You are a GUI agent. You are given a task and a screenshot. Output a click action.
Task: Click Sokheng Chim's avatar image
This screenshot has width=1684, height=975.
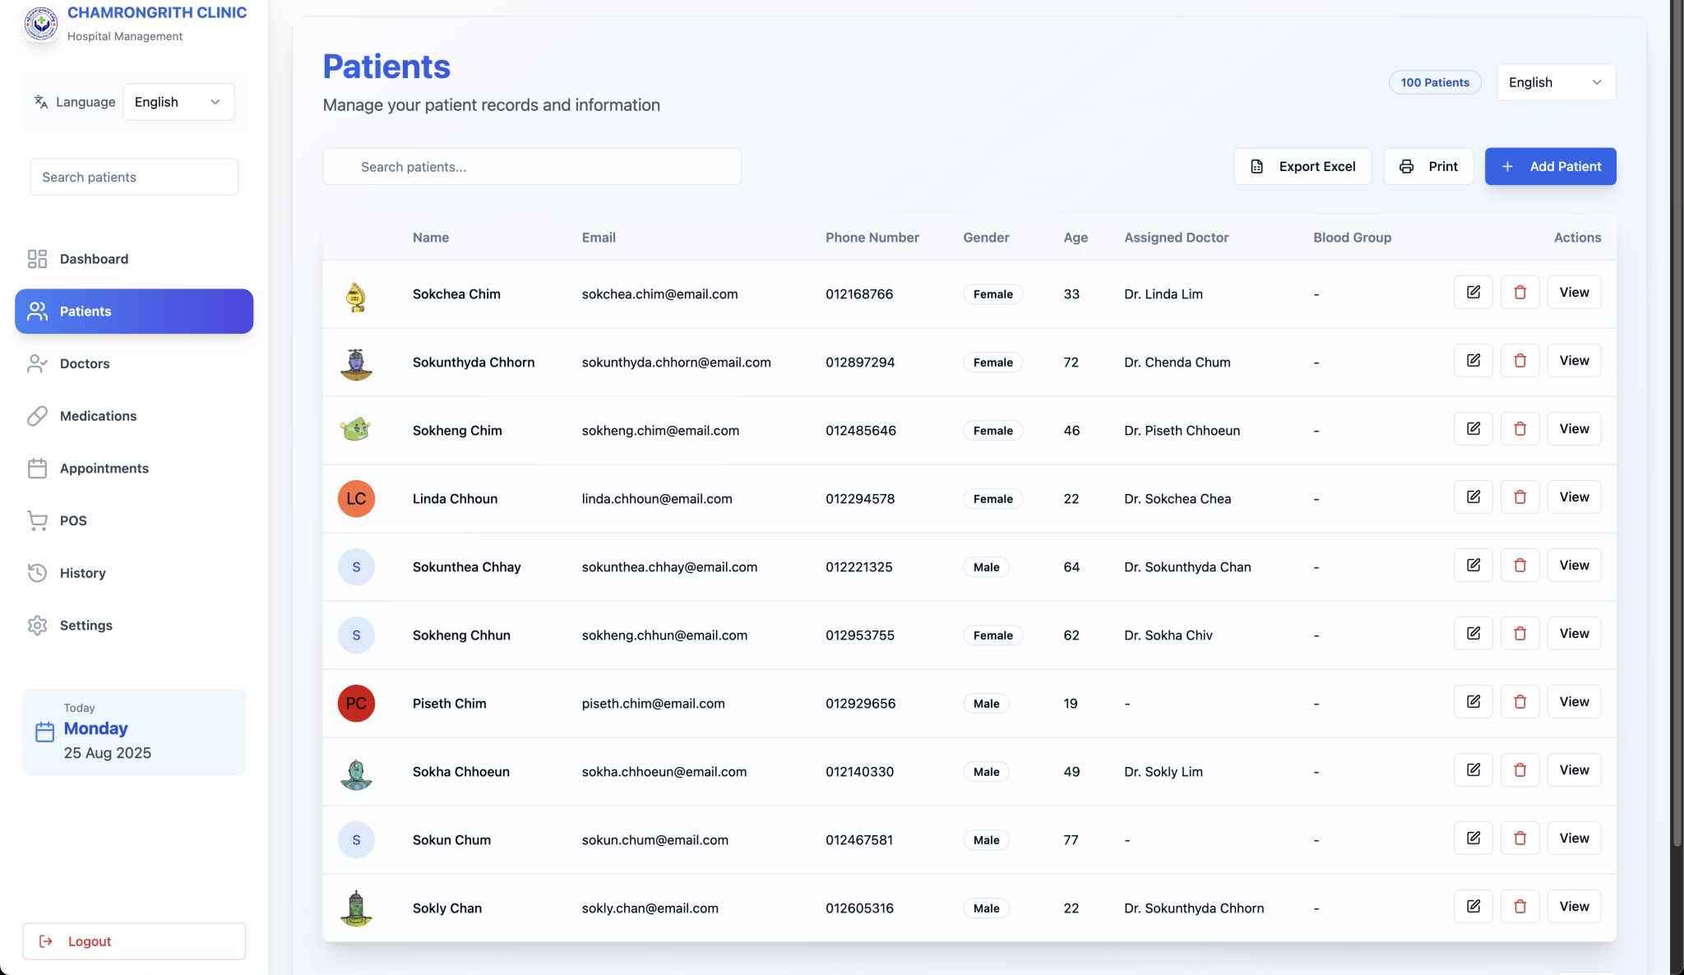tap(356, 430)
